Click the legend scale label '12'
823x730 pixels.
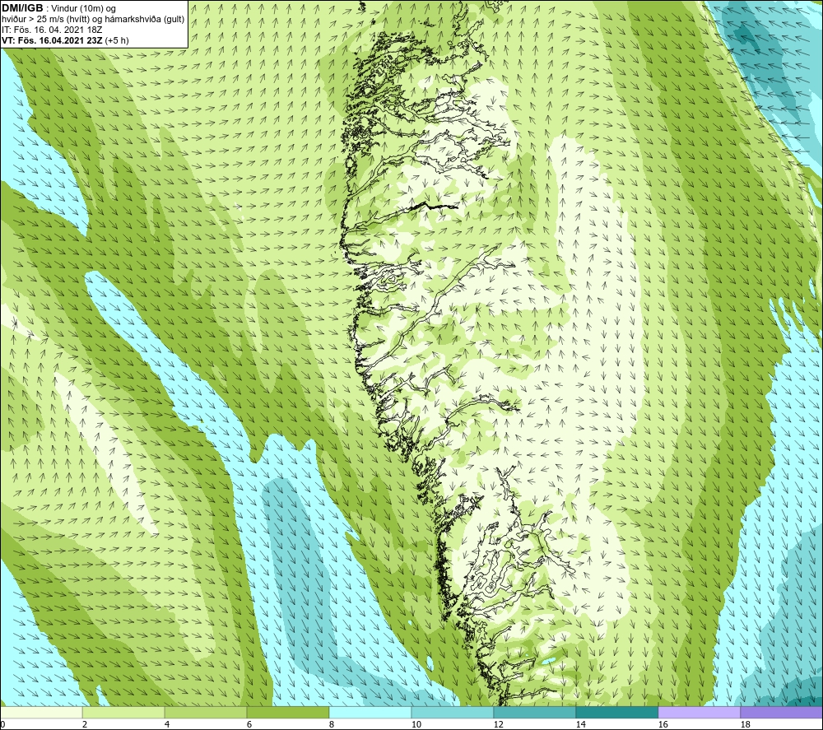pyautogui.click(x=499, y=725)
